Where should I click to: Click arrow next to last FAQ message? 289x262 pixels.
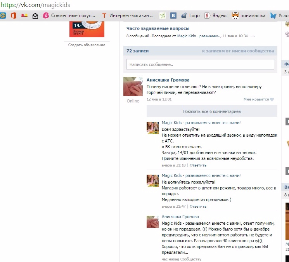[253, 36]
